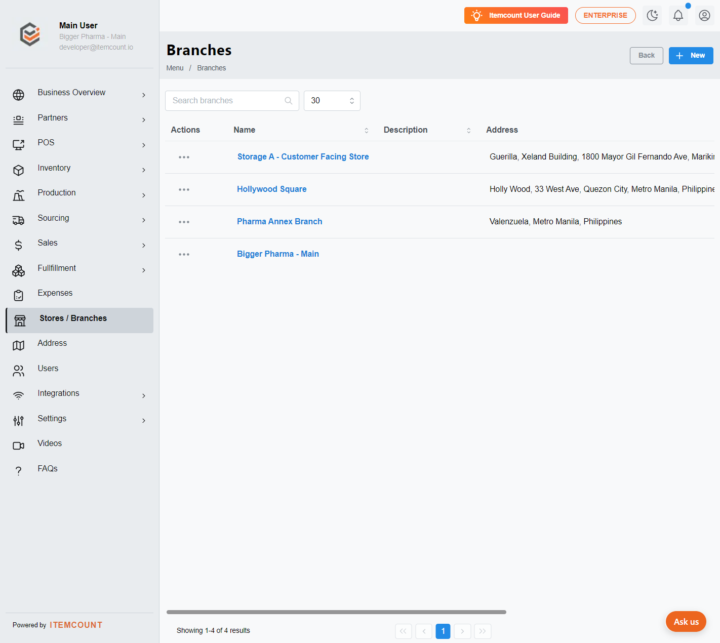Open Storage A - Customer Facing Store
The image size is (720, 643).
pos(303,157)
